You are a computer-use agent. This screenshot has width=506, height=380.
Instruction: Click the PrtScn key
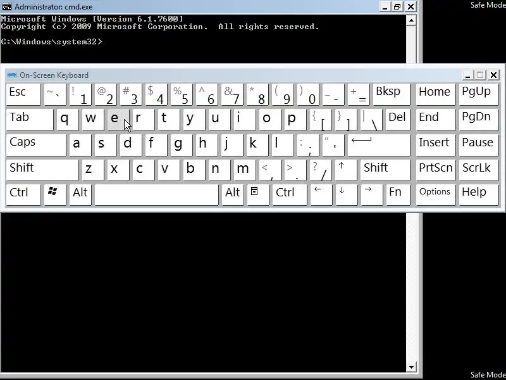(436, 170)
